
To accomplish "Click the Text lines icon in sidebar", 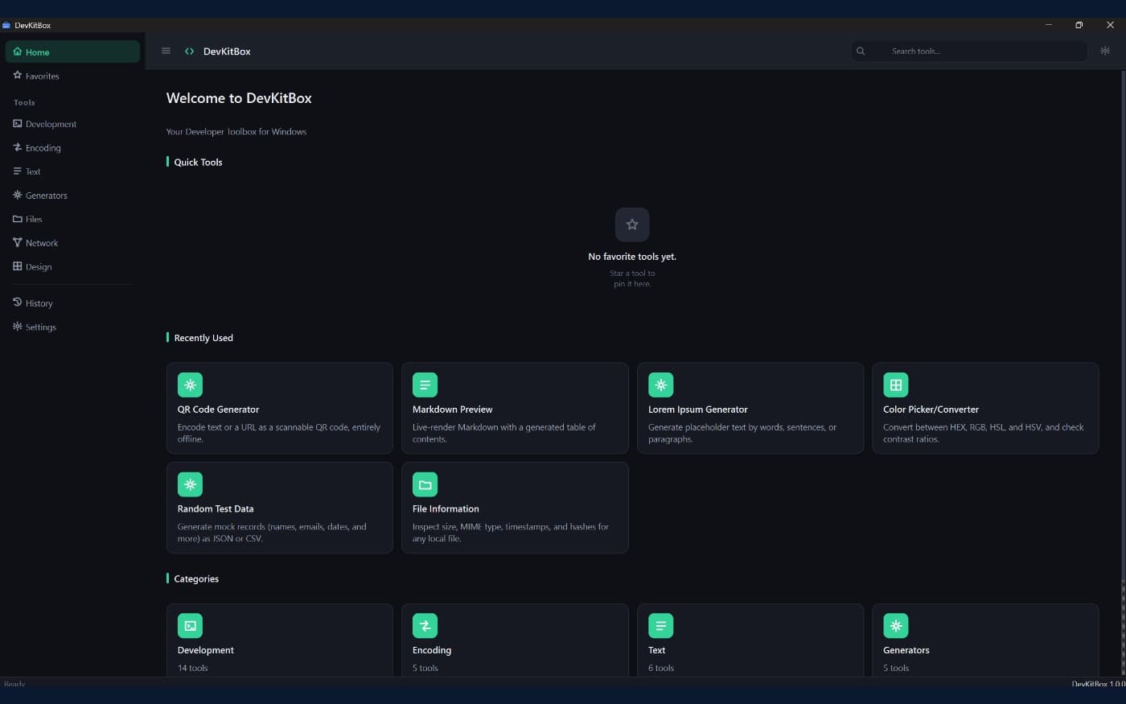I will point(17,171).
